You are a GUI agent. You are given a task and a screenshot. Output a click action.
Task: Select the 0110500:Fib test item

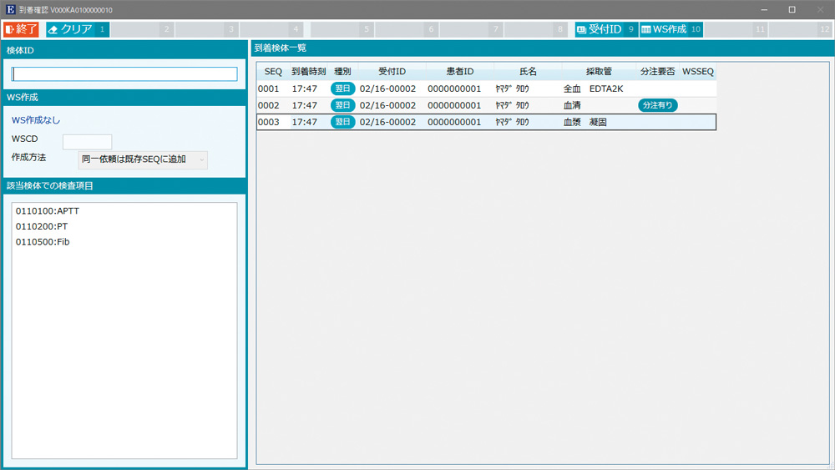click(x=43, y=242)
